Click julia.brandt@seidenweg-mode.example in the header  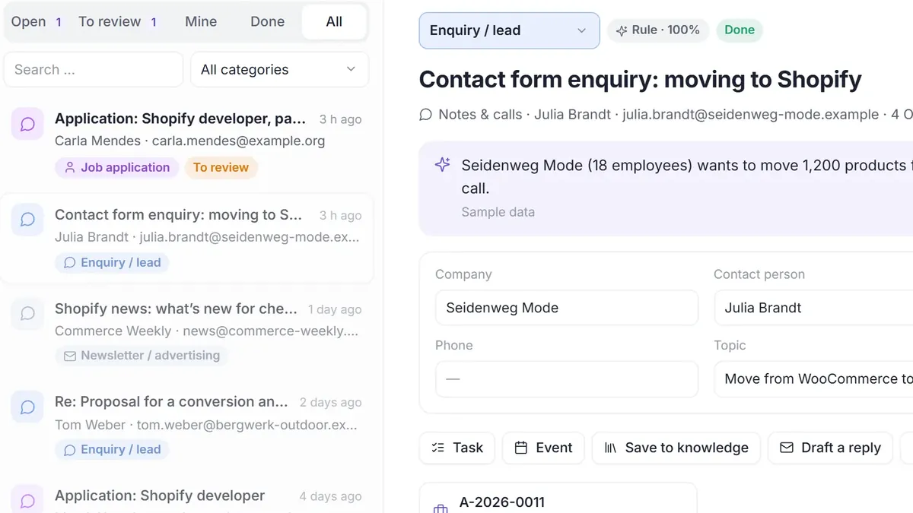(750, 115)
